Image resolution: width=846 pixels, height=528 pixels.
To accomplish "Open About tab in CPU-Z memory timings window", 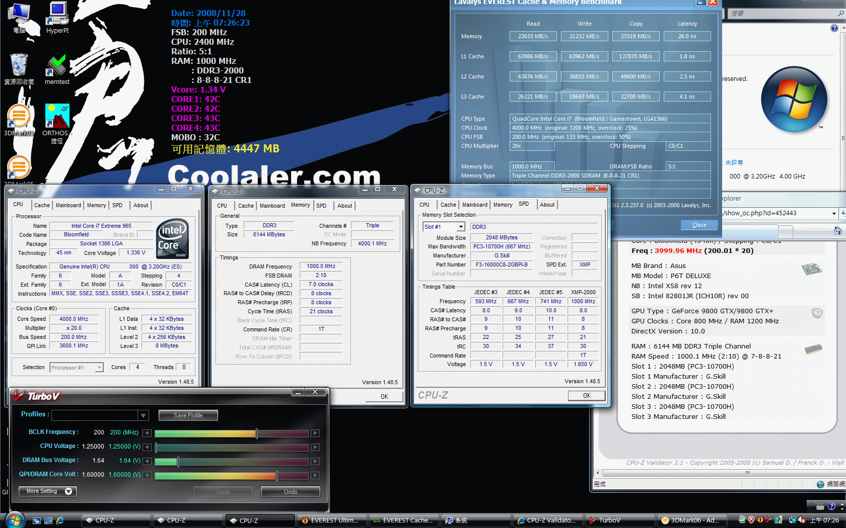I will pos(345,206).
